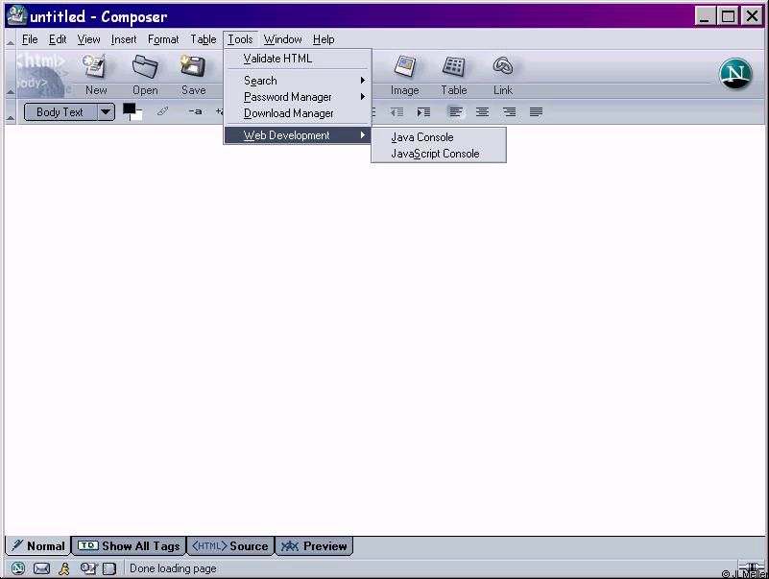
Task: Switch to Preview tab
Action: click(314, 546)
